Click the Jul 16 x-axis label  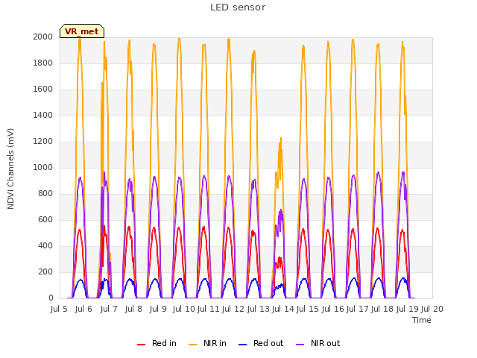[333, 309]
